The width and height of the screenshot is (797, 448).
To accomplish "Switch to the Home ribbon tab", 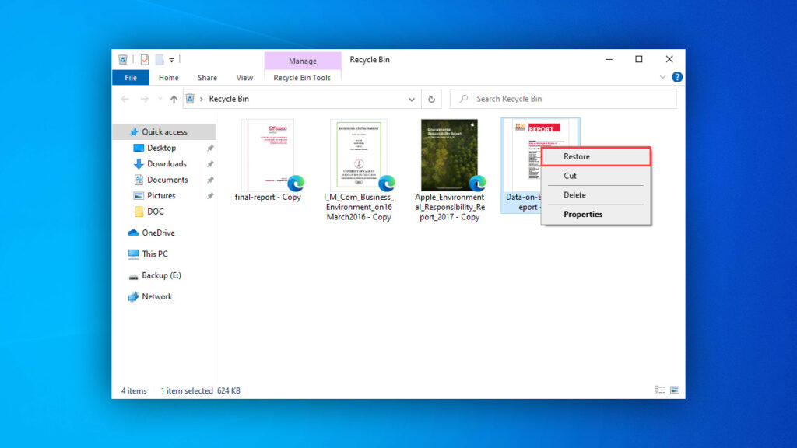I will point(168,77).
